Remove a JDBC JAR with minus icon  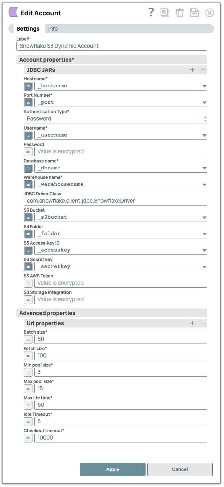[203, 69]
